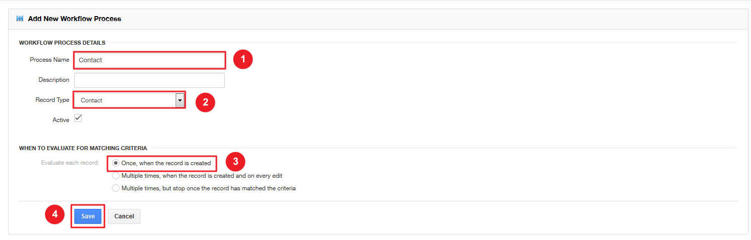Viewport: 751px width, 240px height.
Task: Focus the Description text box
Action: click(x=149, y=80)
